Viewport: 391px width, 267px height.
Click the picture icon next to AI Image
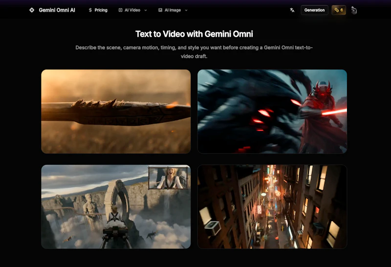pyautogui.click(x=160, y=10)
